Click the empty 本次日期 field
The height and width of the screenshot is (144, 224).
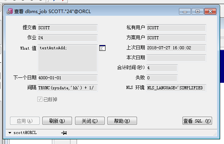[176, 58]
